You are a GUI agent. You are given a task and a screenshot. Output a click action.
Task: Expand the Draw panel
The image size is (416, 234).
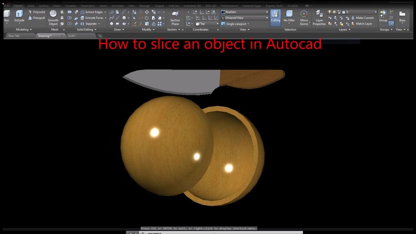(119, 30)
